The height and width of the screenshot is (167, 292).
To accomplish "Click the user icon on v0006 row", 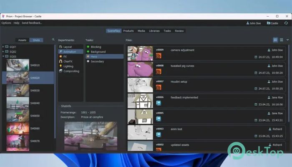I will (x=269, y=97).
